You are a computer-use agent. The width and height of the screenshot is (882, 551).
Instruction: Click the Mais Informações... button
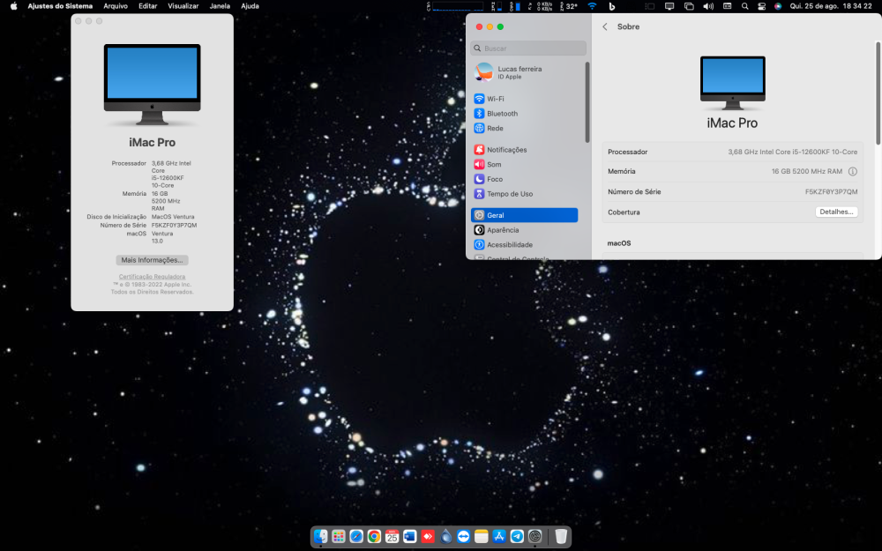(152, 260)
